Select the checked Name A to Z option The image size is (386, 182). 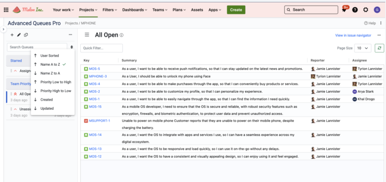tap(50, 65)
